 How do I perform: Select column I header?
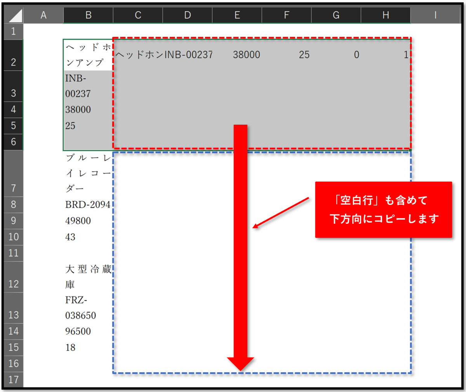pyautogui.click(x=435, y=15)
